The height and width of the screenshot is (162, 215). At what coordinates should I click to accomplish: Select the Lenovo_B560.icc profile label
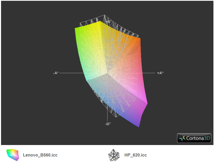[x=40, y=155]
